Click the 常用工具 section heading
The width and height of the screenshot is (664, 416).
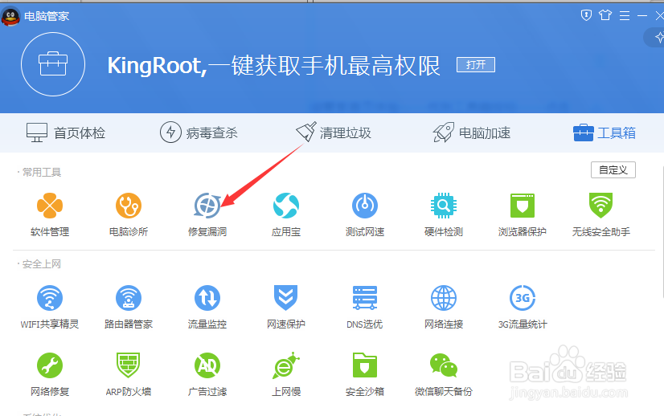pyautogui.click(x=42, y=172)
